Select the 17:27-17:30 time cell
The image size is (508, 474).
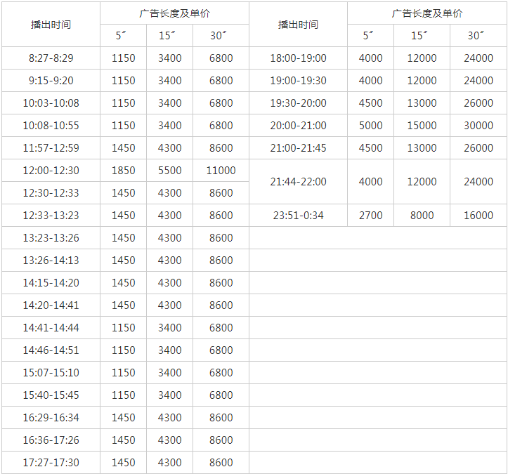pos(51,462)
